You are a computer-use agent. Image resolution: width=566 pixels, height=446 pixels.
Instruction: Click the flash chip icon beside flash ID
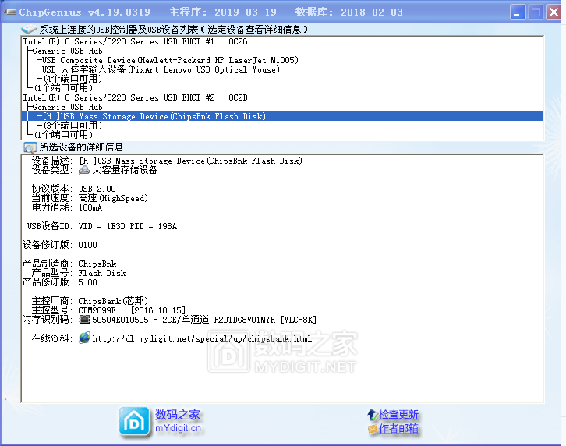tap(84, 320)
